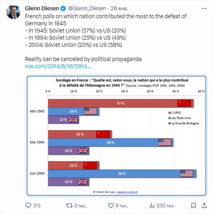
Task: Click the 28 янв. timestamp
Action: [119, 8]
